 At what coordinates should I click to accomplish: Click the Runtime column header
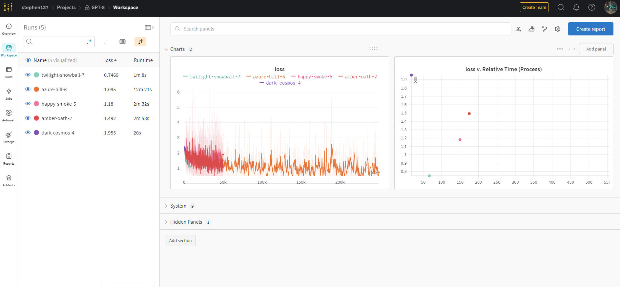[x=143, y=60]
